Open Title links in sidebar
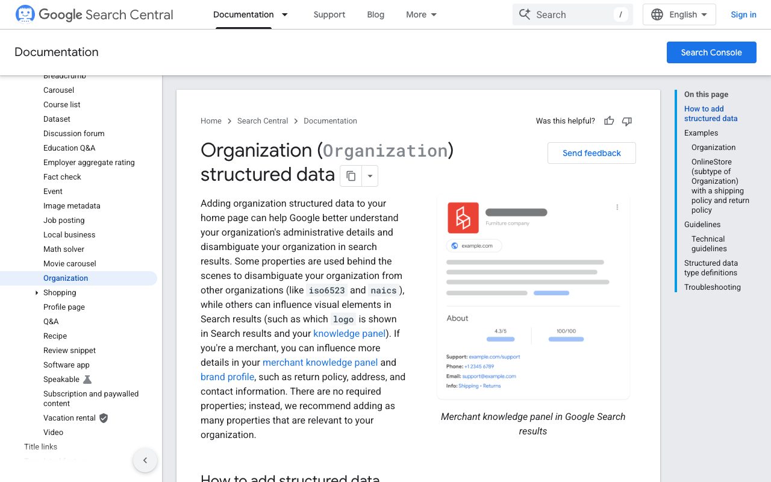Viewport: 771px width, 482px height. (40, 447)
